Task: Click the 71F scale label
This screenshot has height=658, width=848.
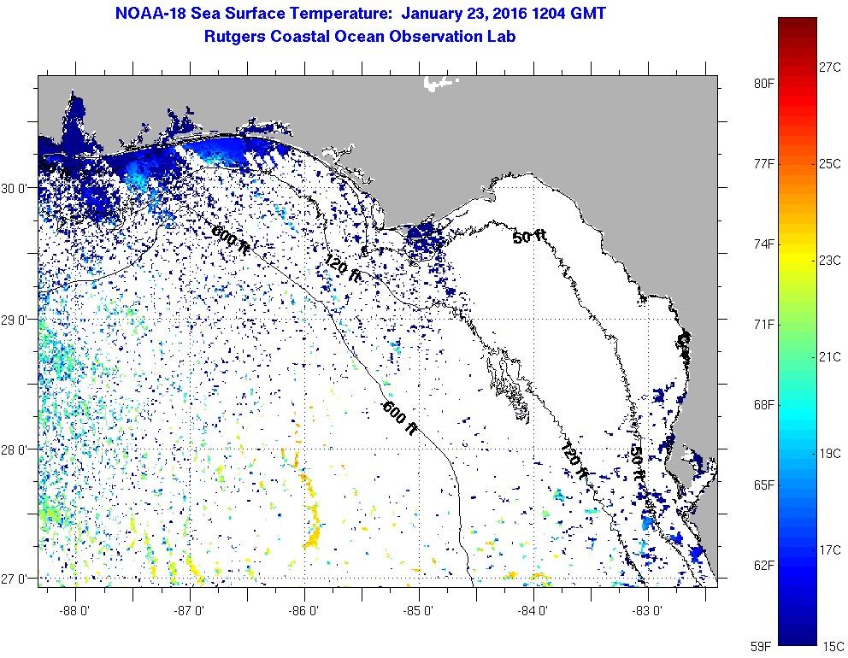Action: coord(763,324)
